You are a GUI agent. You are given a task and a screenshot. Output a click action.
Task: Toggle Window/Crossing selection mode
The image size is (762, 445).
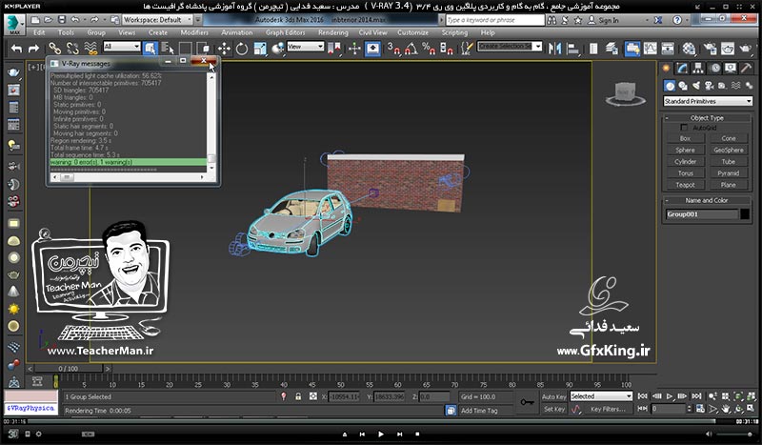coord(203,49)
